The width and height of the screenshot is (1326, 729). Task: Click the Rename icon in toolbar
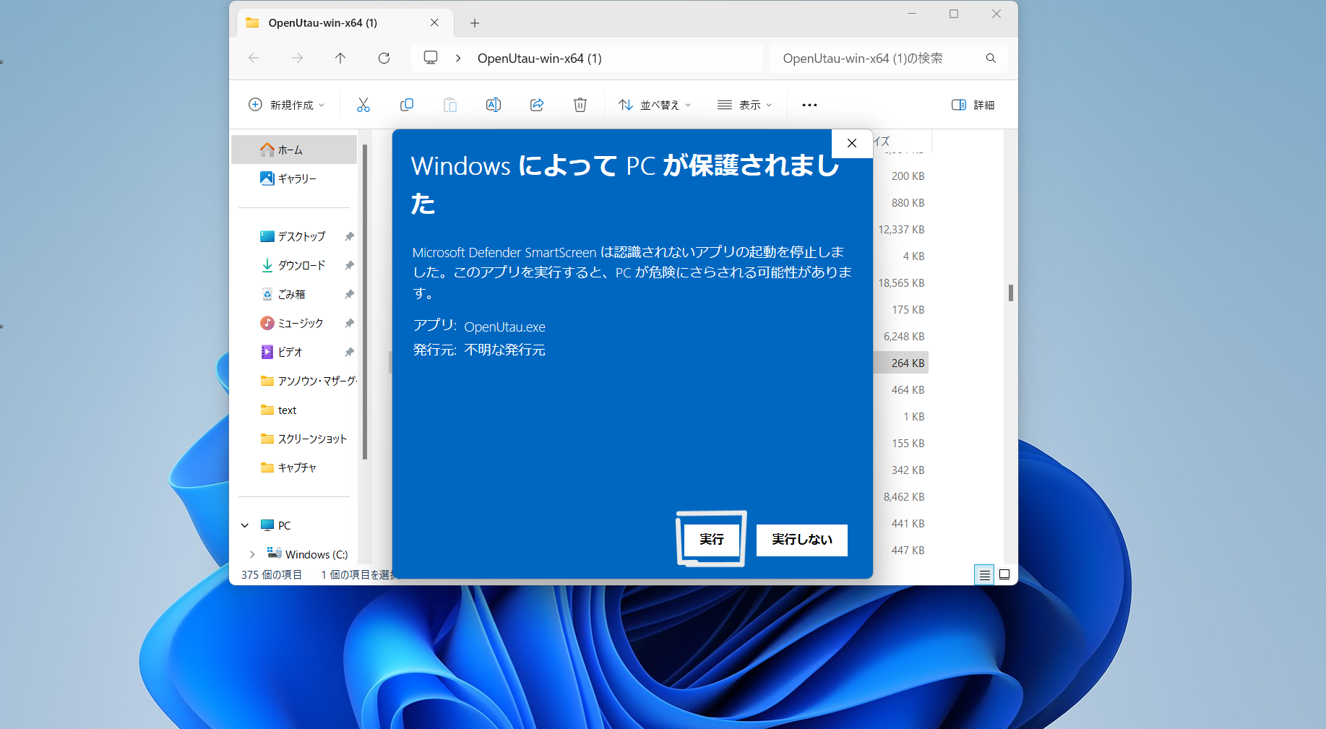494,105
